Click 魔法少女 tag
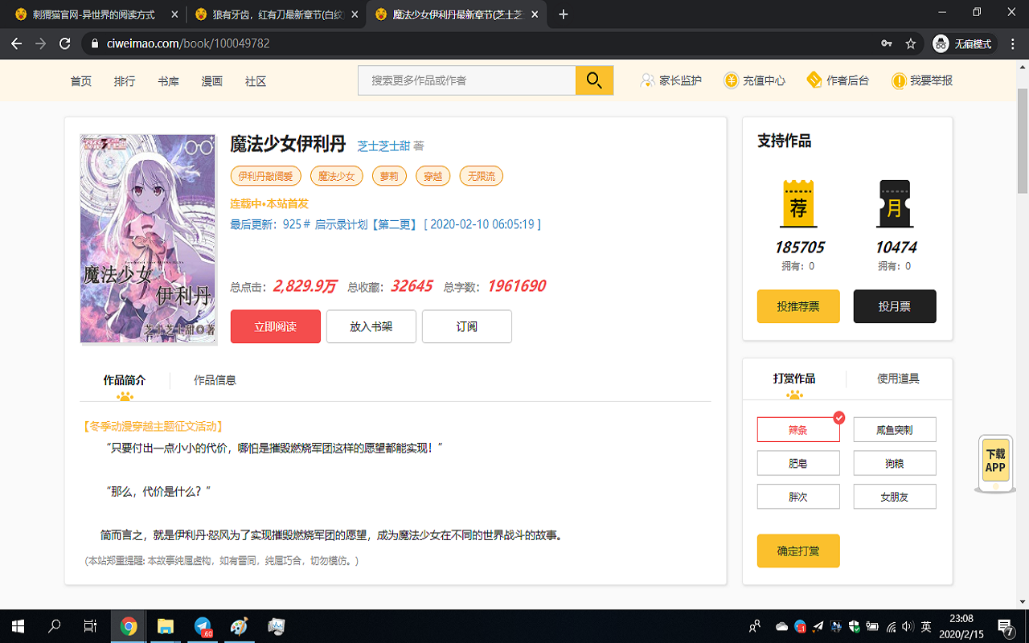 pos(337,176)
